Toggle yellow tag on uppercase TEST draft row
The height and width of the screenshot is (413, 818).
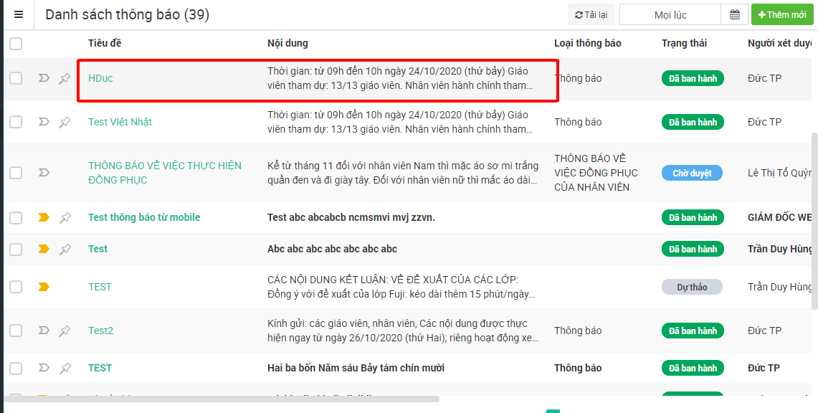[44, 287]
